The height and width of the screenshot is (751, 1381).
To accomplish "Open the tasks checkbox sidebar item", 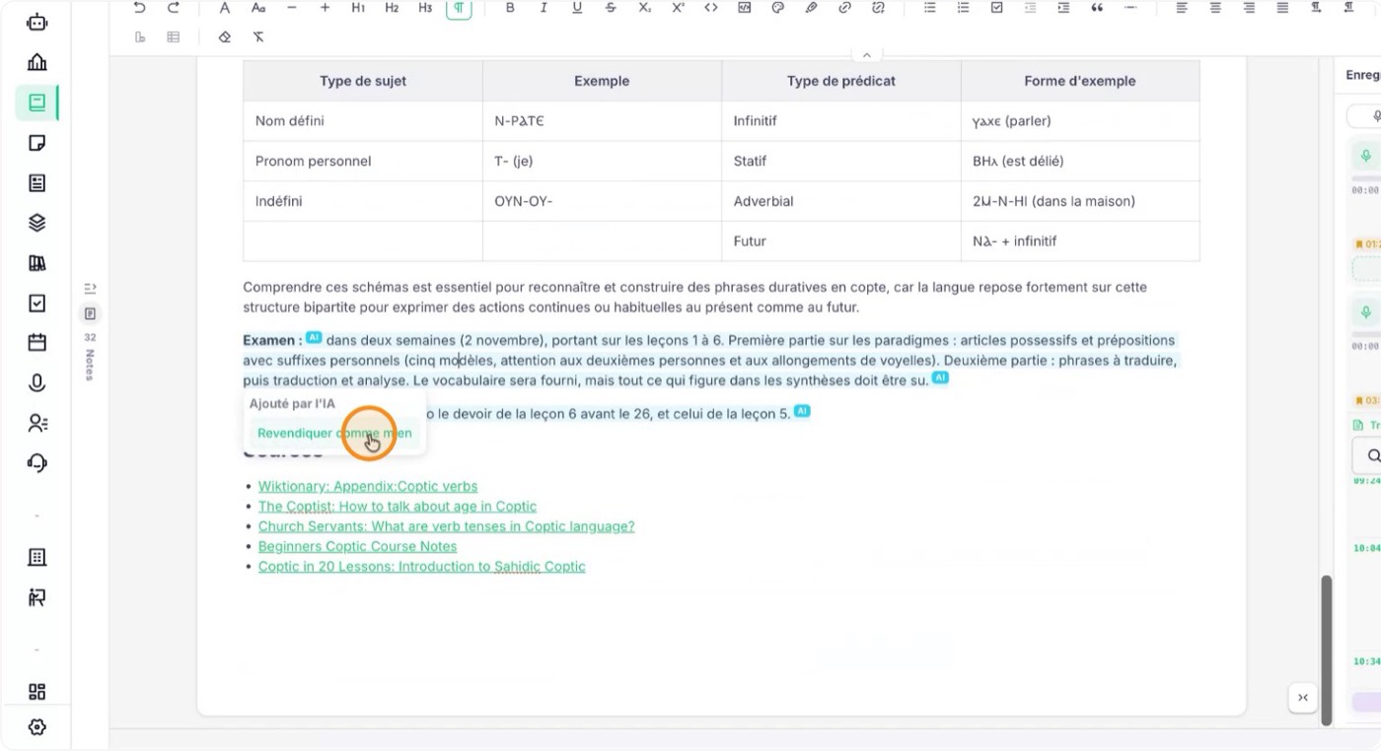I will click(37, 304).
